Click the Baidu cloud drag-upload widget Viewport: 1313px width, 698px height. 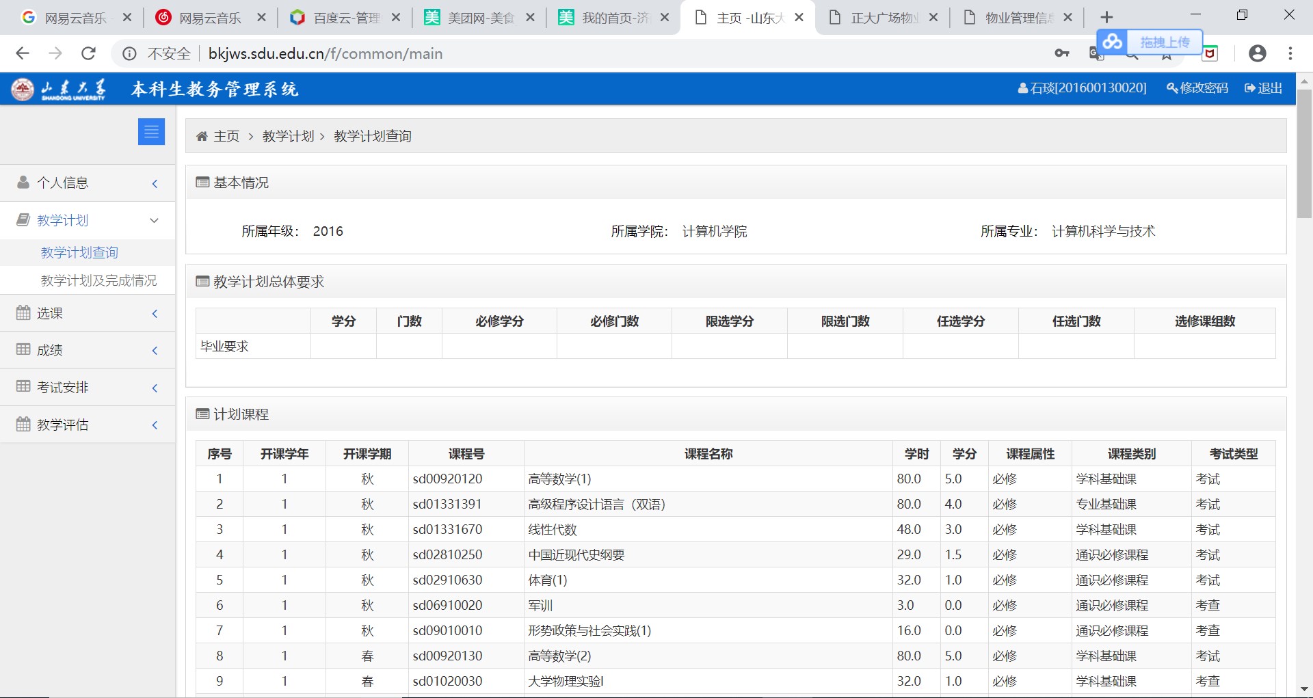pos(1150,42)
